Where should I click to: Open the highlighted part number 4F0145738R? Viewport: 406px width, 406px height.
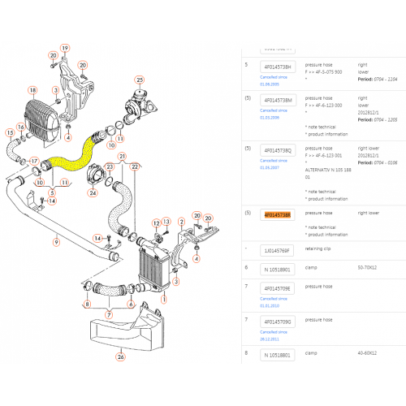pyautogui.click(x=278, y=215)
